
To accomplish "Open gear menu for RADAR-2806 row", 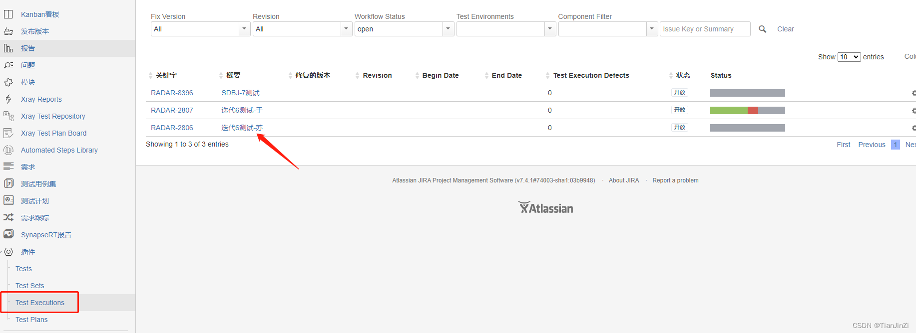I will [914, 128].
